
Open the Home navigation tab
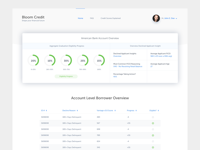80,18
